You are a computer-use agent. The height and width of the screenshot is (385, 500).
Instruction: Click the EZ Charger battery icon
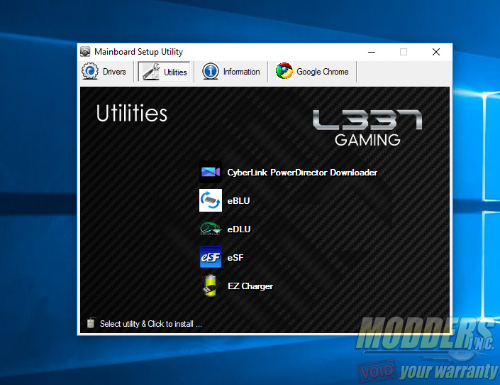(x=210, y=286)
